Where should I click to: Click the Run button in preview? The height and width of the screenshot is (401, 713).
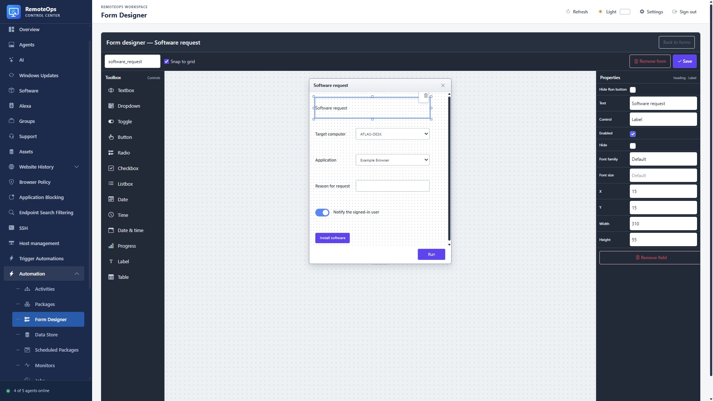pyautogui.click(x=431, y=254)
